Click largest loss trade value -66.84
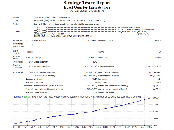The width and height of the screenshot is (174, 130). click(x=159, y=79)
